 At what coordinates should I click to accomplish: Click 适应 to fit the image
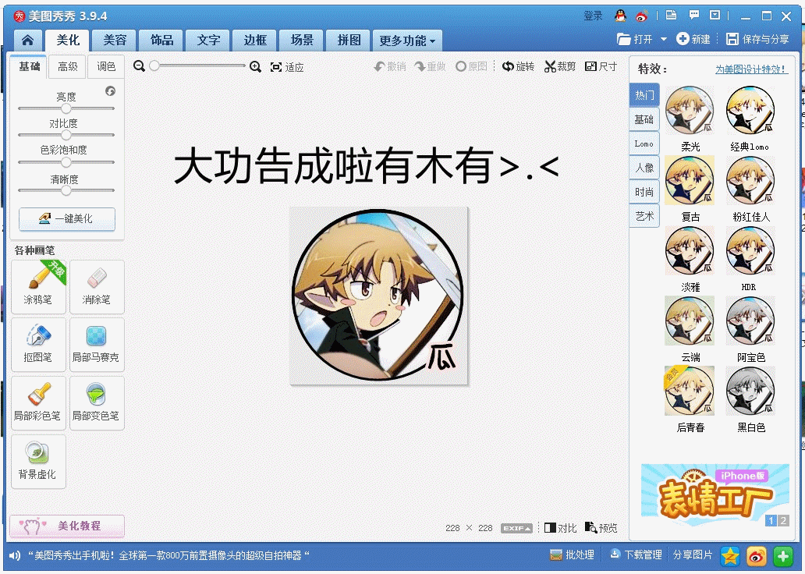click(287, 67)
